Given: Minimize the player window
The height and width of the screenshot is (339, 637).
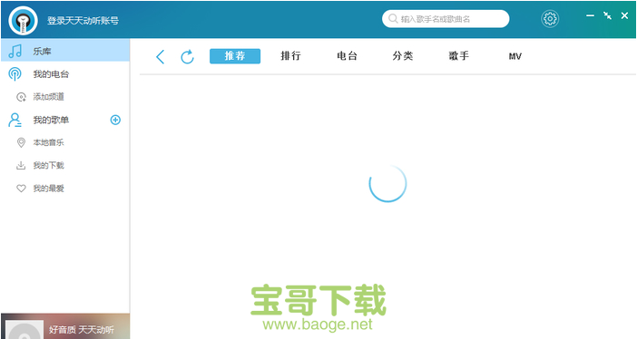Looking at the screenshot, I should (590, 15).
